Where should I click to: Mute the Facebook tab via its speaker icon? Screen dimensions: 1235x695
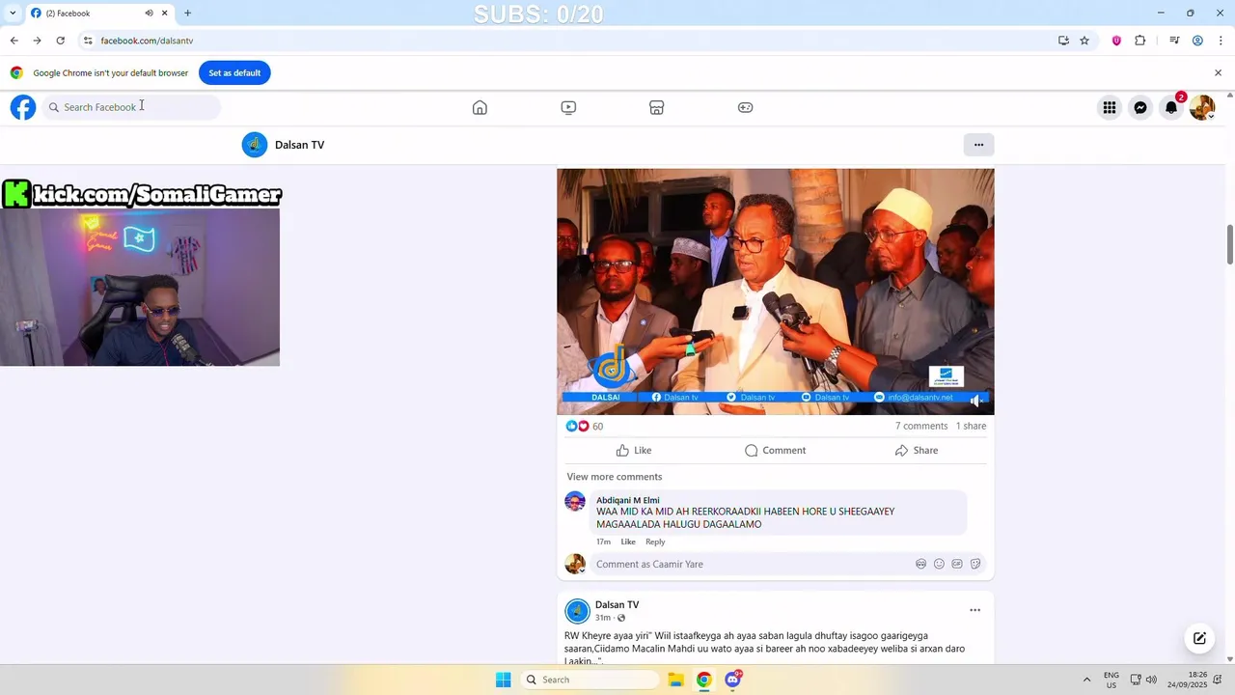[x=149, y=14]
